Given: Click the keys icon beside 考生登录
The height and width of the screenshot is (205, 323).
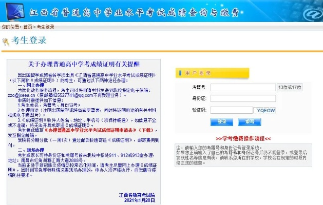Looking at the screenshot, I should point(6,40).
